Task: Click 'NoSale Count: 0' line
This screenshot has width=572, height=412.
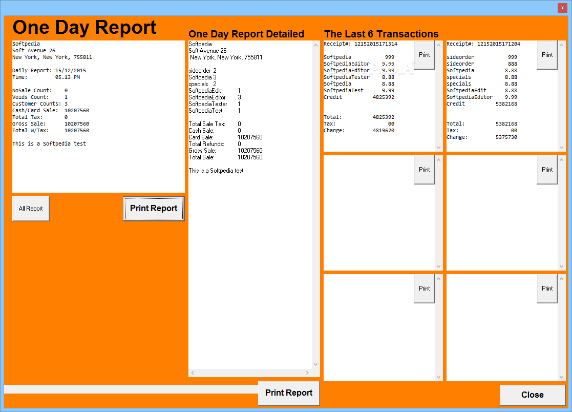Action: click(x=40, y=91)
